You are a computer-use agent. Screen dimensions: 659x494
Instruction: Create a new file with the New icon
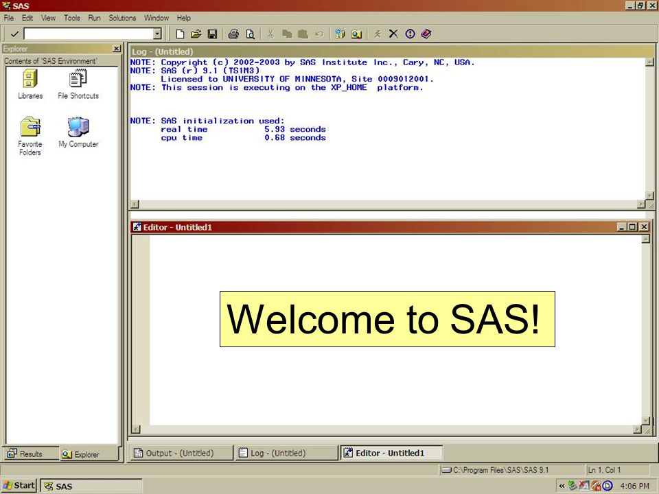coord(180,34)
